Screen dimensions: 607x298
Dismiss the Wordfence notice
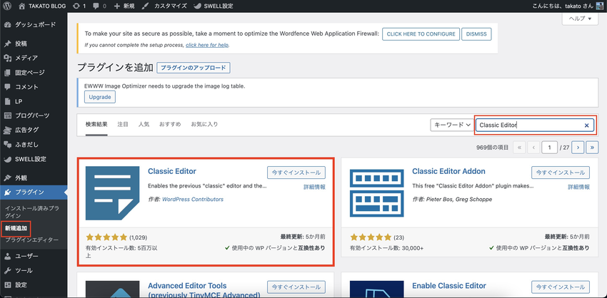[x=476, y=34]
